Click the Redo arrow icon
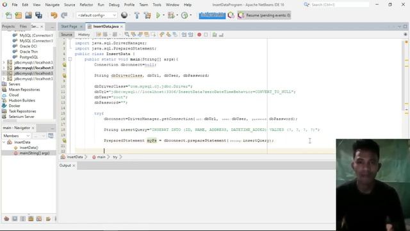 pos(64,15)
